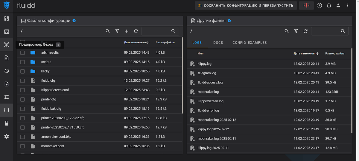Open printer.cfg file

[x=49, y=99]
